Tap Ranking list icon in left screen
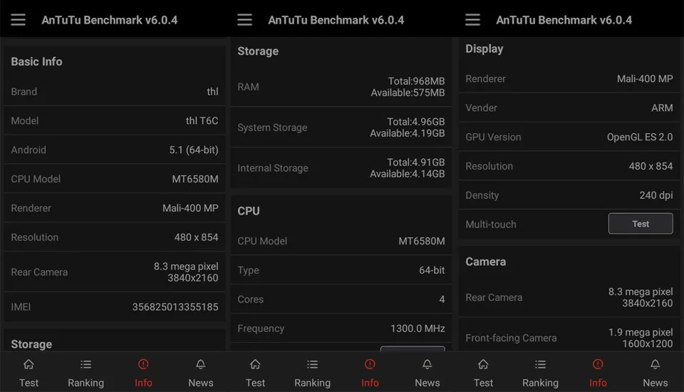Screen dimensions: 684x392 (x=86, y=364)
